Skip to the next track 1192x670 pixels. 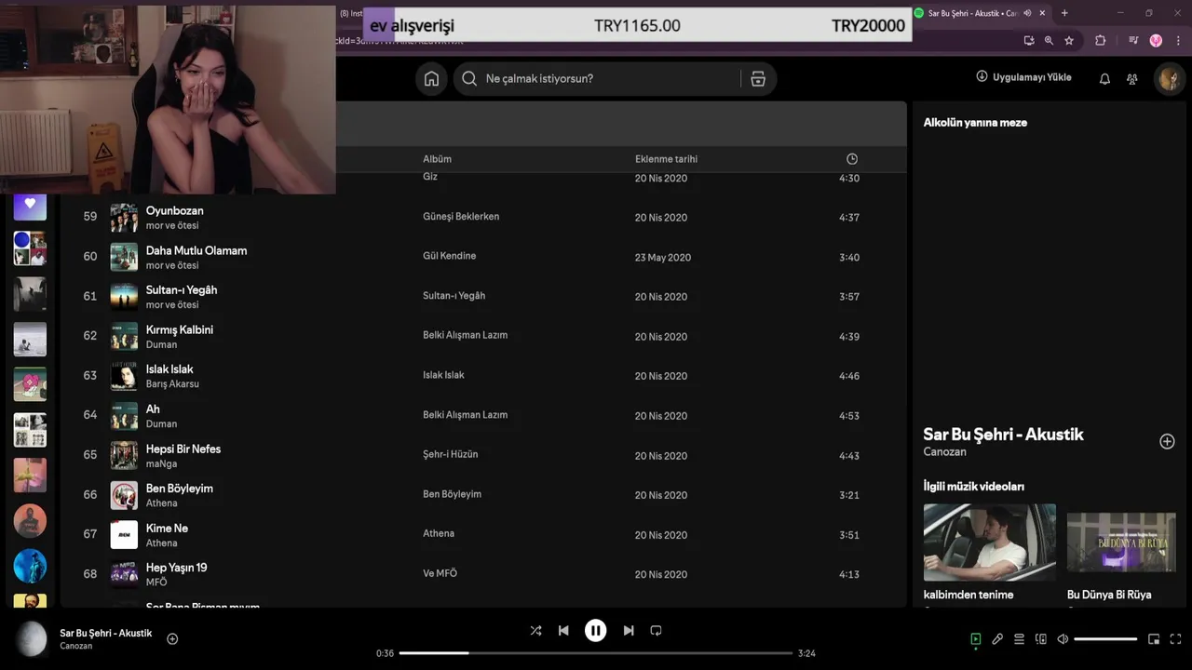tap(629, 630)
